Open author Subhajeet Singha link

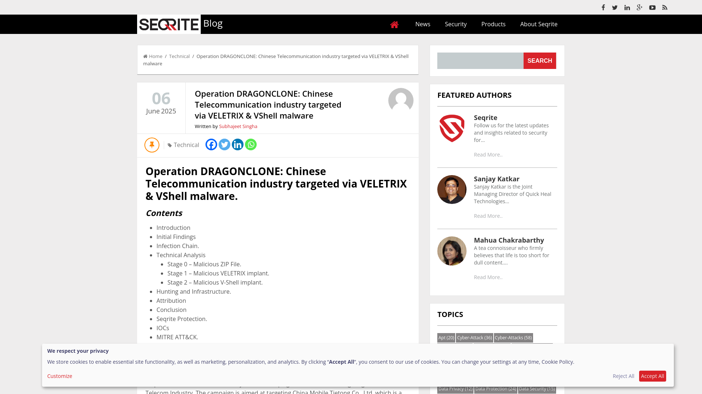(238, 126)
